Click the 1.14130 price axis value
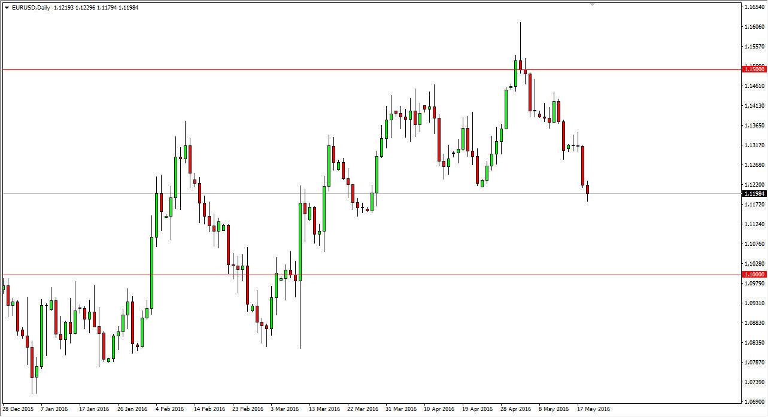 click(x=754, y=106)
